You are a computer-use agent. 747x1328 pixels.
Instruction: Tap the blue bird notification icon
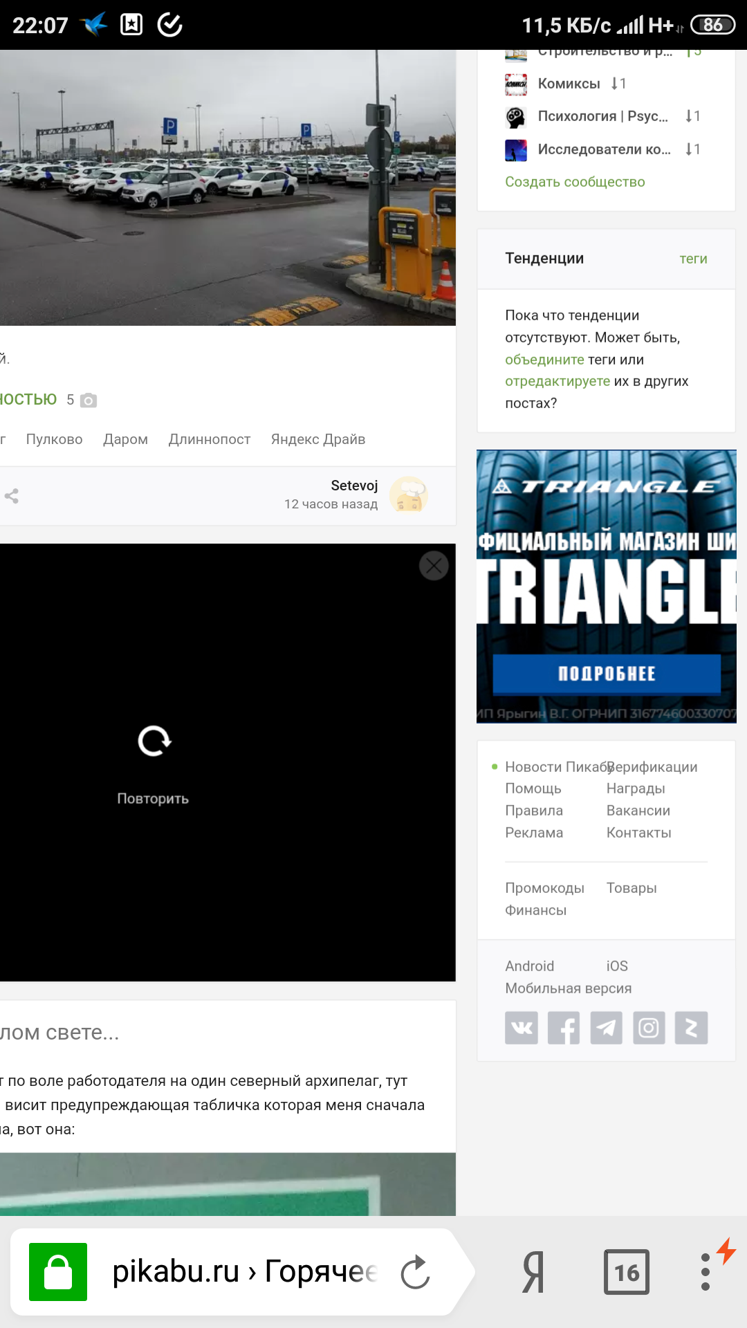coord(93,25)
